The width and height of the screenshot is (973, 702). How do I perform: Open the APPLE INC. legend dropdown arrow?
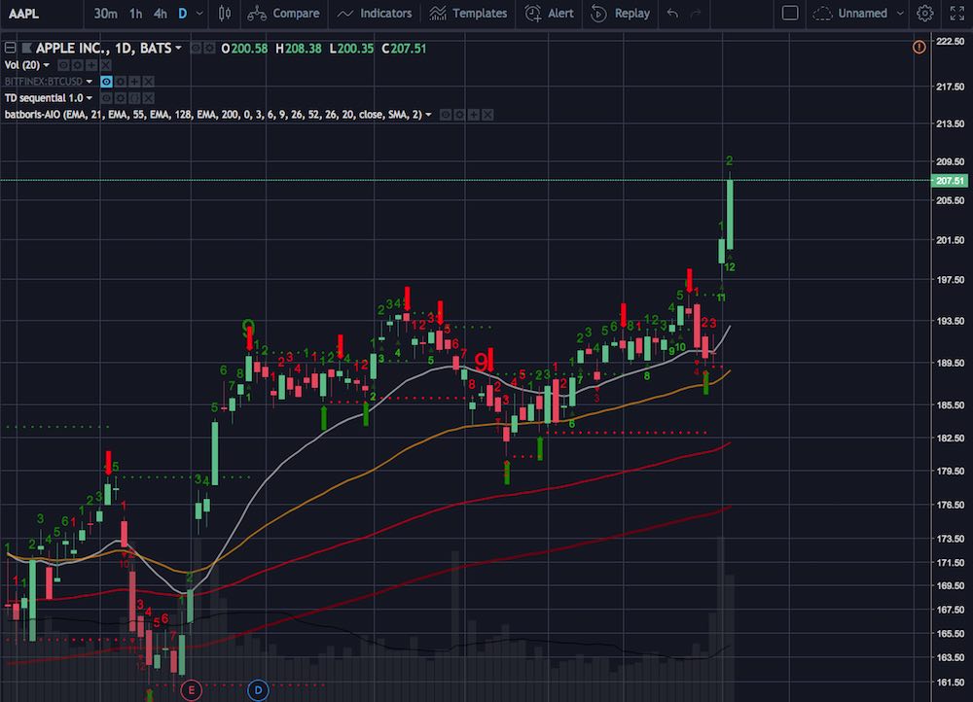tap(179, 48)
